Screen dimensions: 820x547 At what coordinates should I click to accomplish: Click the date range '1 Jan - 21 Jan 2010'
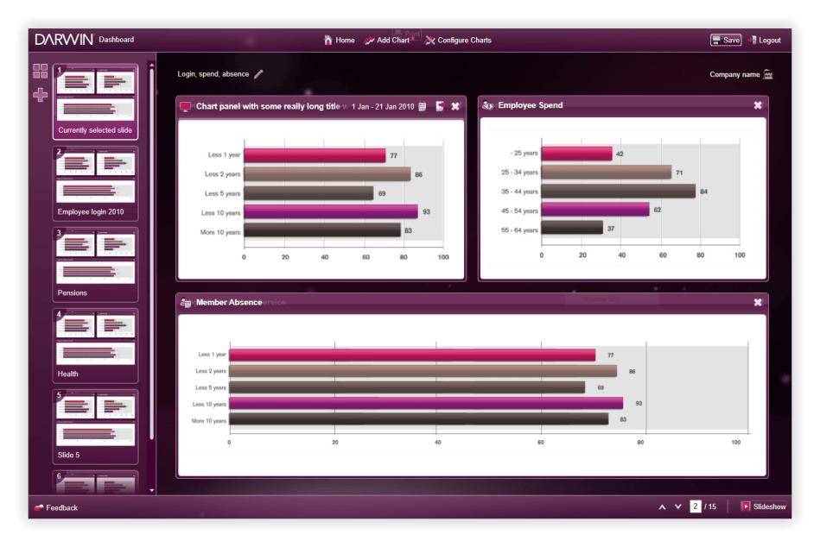(x=384, y=107)
